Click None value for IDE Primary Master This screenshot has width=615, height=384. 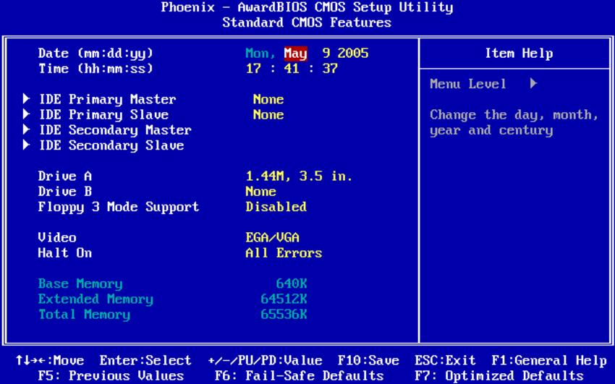tap(268, 99)
